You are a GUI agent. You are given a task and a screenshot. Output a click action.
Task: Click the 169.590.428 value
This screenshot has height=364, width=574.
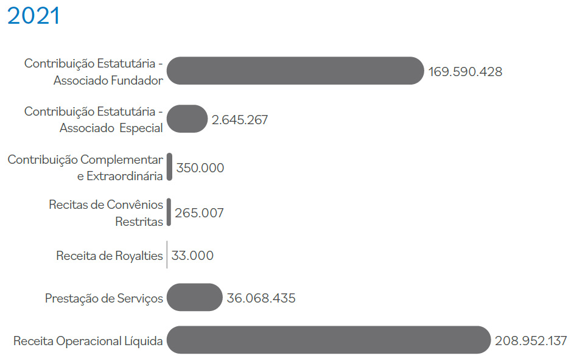(465, 72)
